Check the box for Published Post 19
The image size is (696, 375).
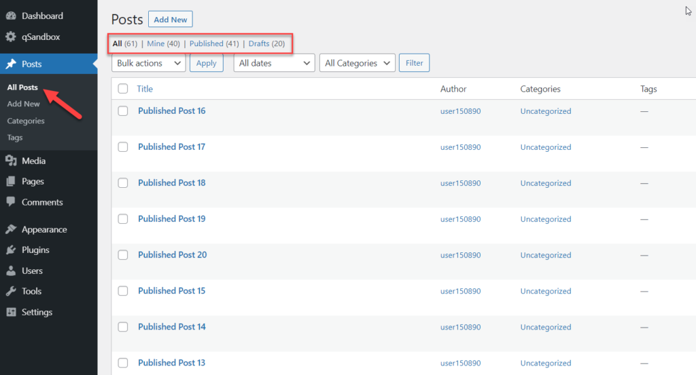(x=123, y=219)
